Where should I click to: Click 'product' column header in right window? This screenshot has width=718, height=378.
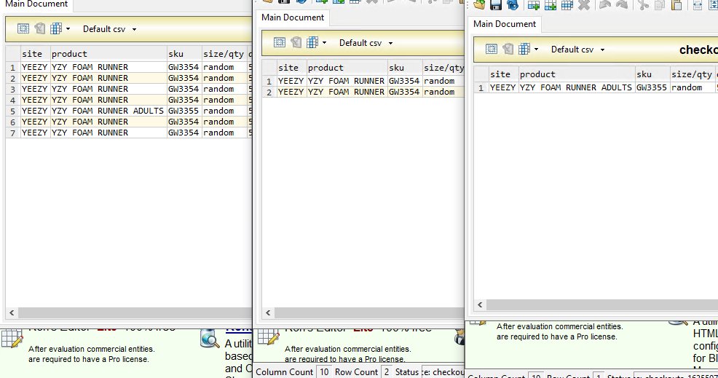[577, 74]
